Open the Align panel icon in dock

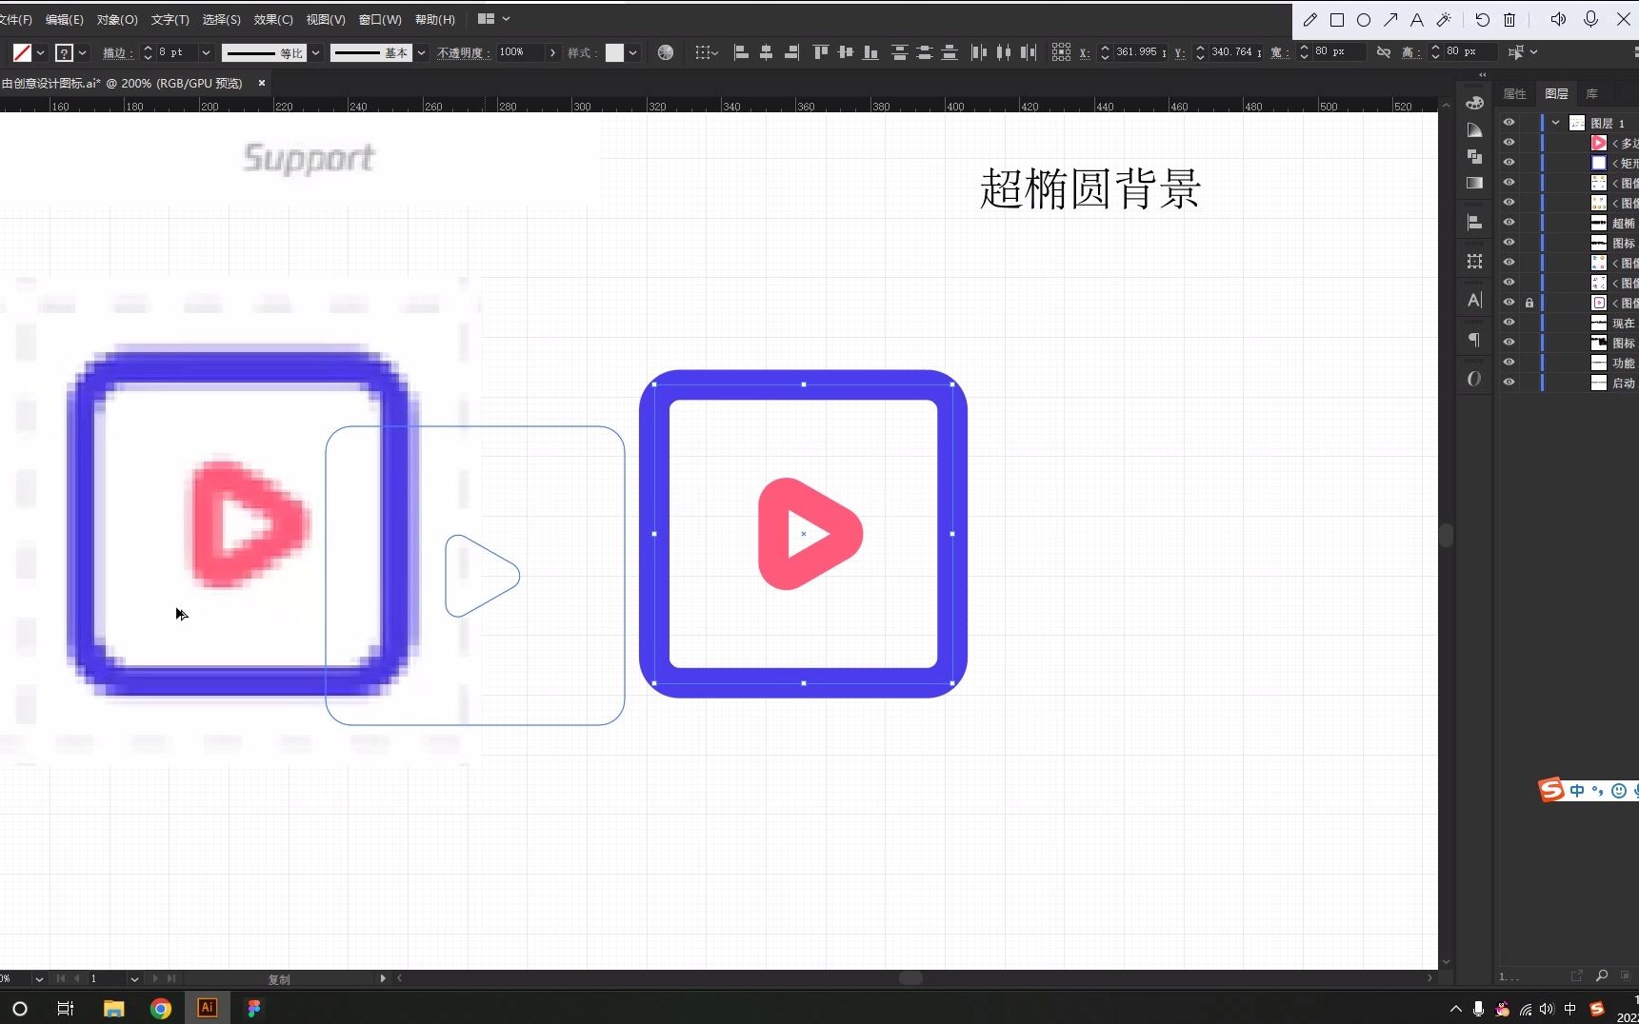pyautogui.click(x=1474, y=222)
